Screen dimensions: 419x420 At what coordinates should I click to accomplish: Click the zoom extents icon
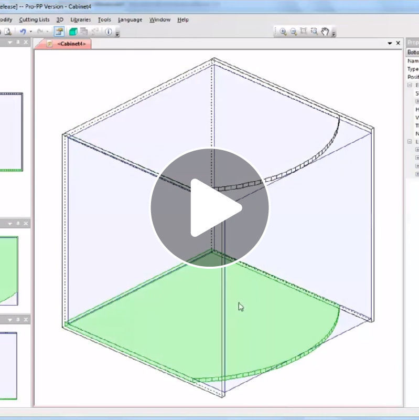click(x=304, y=31)
